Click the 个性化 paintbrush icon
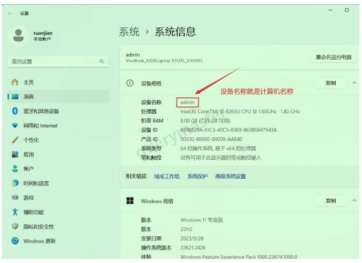Image resolution: width=362 pixels, height=263 pixels. tap(15, 140)
